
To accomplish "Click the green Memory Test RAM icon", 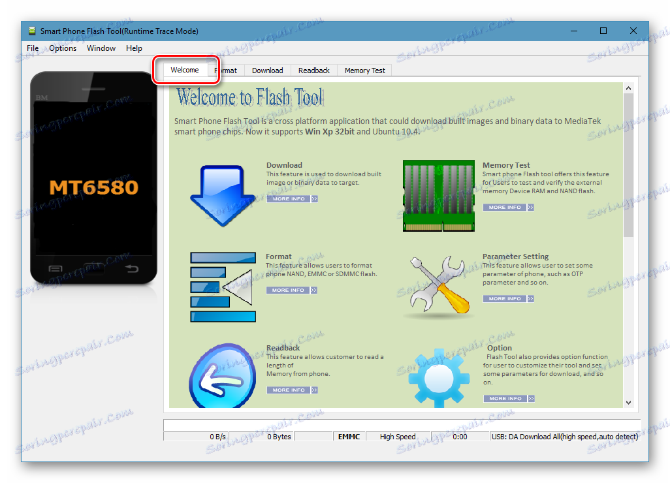I will pos(438,196).
